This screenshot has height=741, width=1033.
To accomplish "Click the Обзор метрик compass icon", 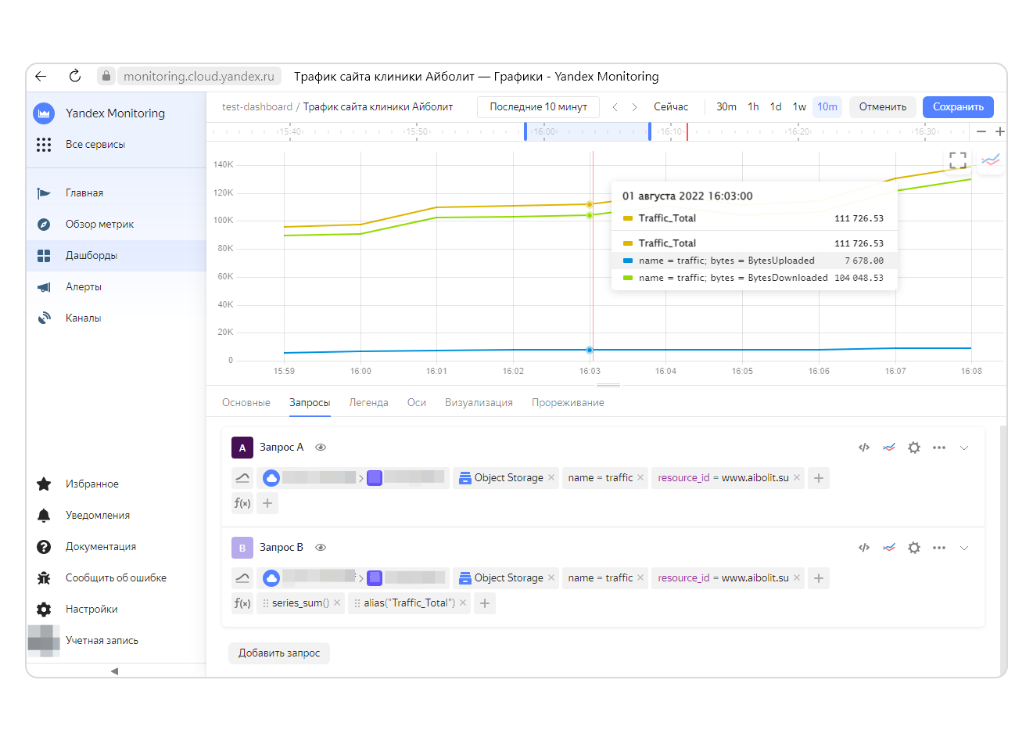I will (44, 225).
